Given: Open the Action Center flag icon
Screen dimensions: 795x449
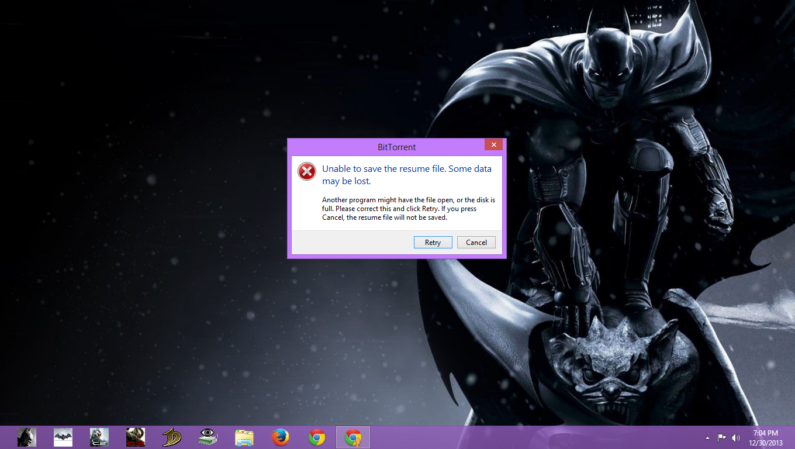Looking at the screenshot, I should coord(722,437).
